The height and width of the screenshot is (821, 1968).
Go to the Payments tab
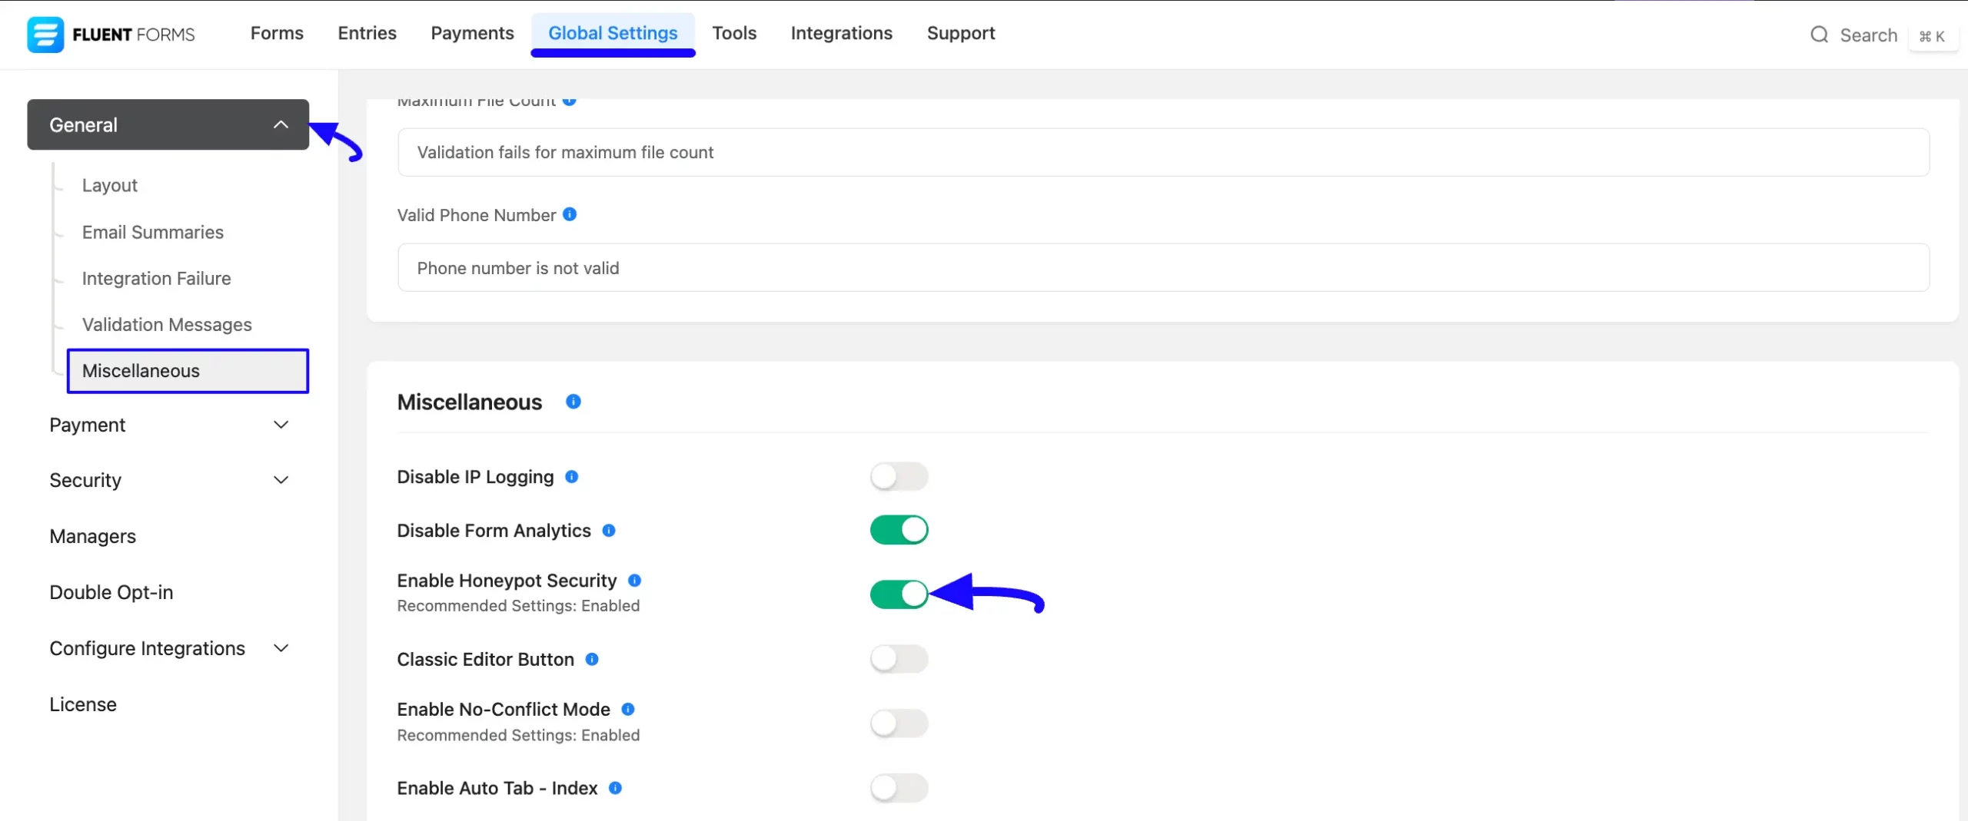tap(472, 33)
